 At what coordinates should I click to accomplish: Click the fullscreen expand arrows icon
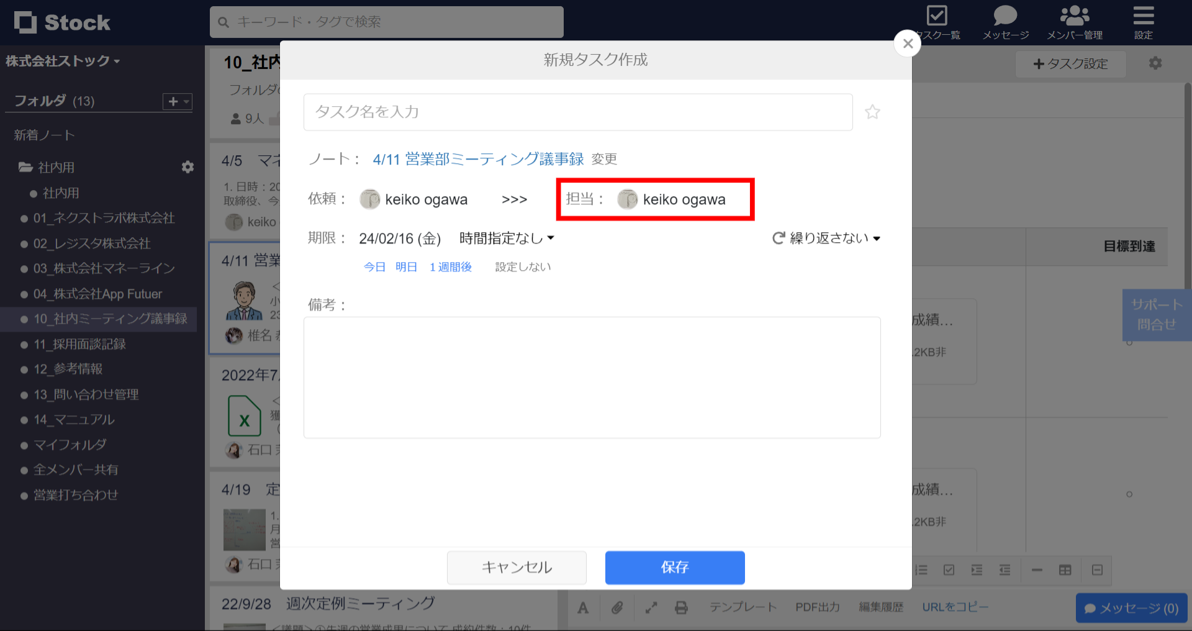click(x=650, y=607)
